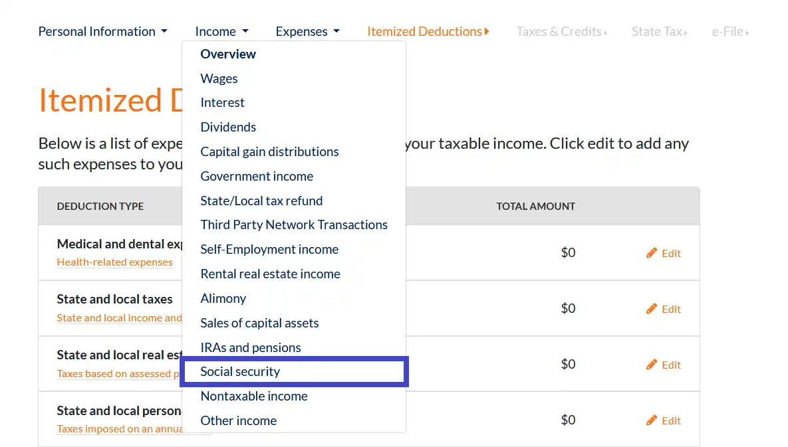This screenshot has height=447, width=788.
Task: Go to the State Tax section
Action: (x=659, y=31)
